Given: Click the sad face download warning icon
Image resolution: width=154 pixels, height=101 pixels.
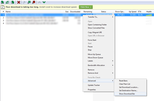Looking at the screenshot, I should [3, 7].
